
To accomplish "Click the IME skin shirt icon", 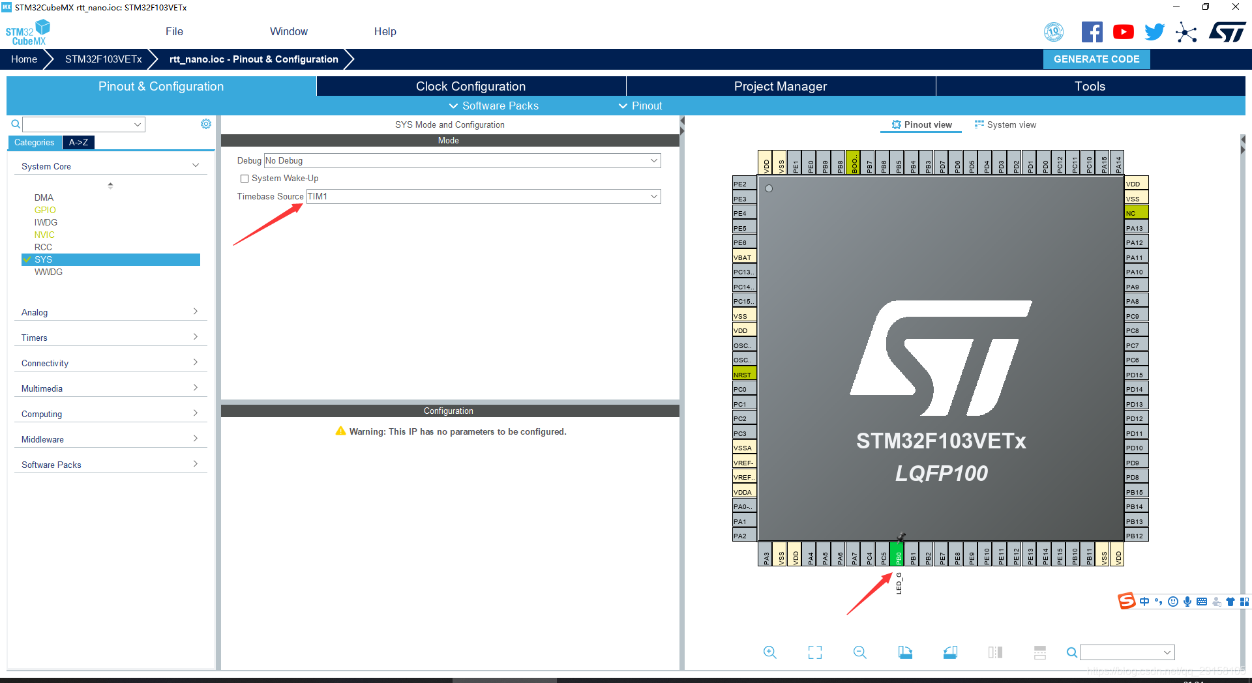I will 1230,602.
